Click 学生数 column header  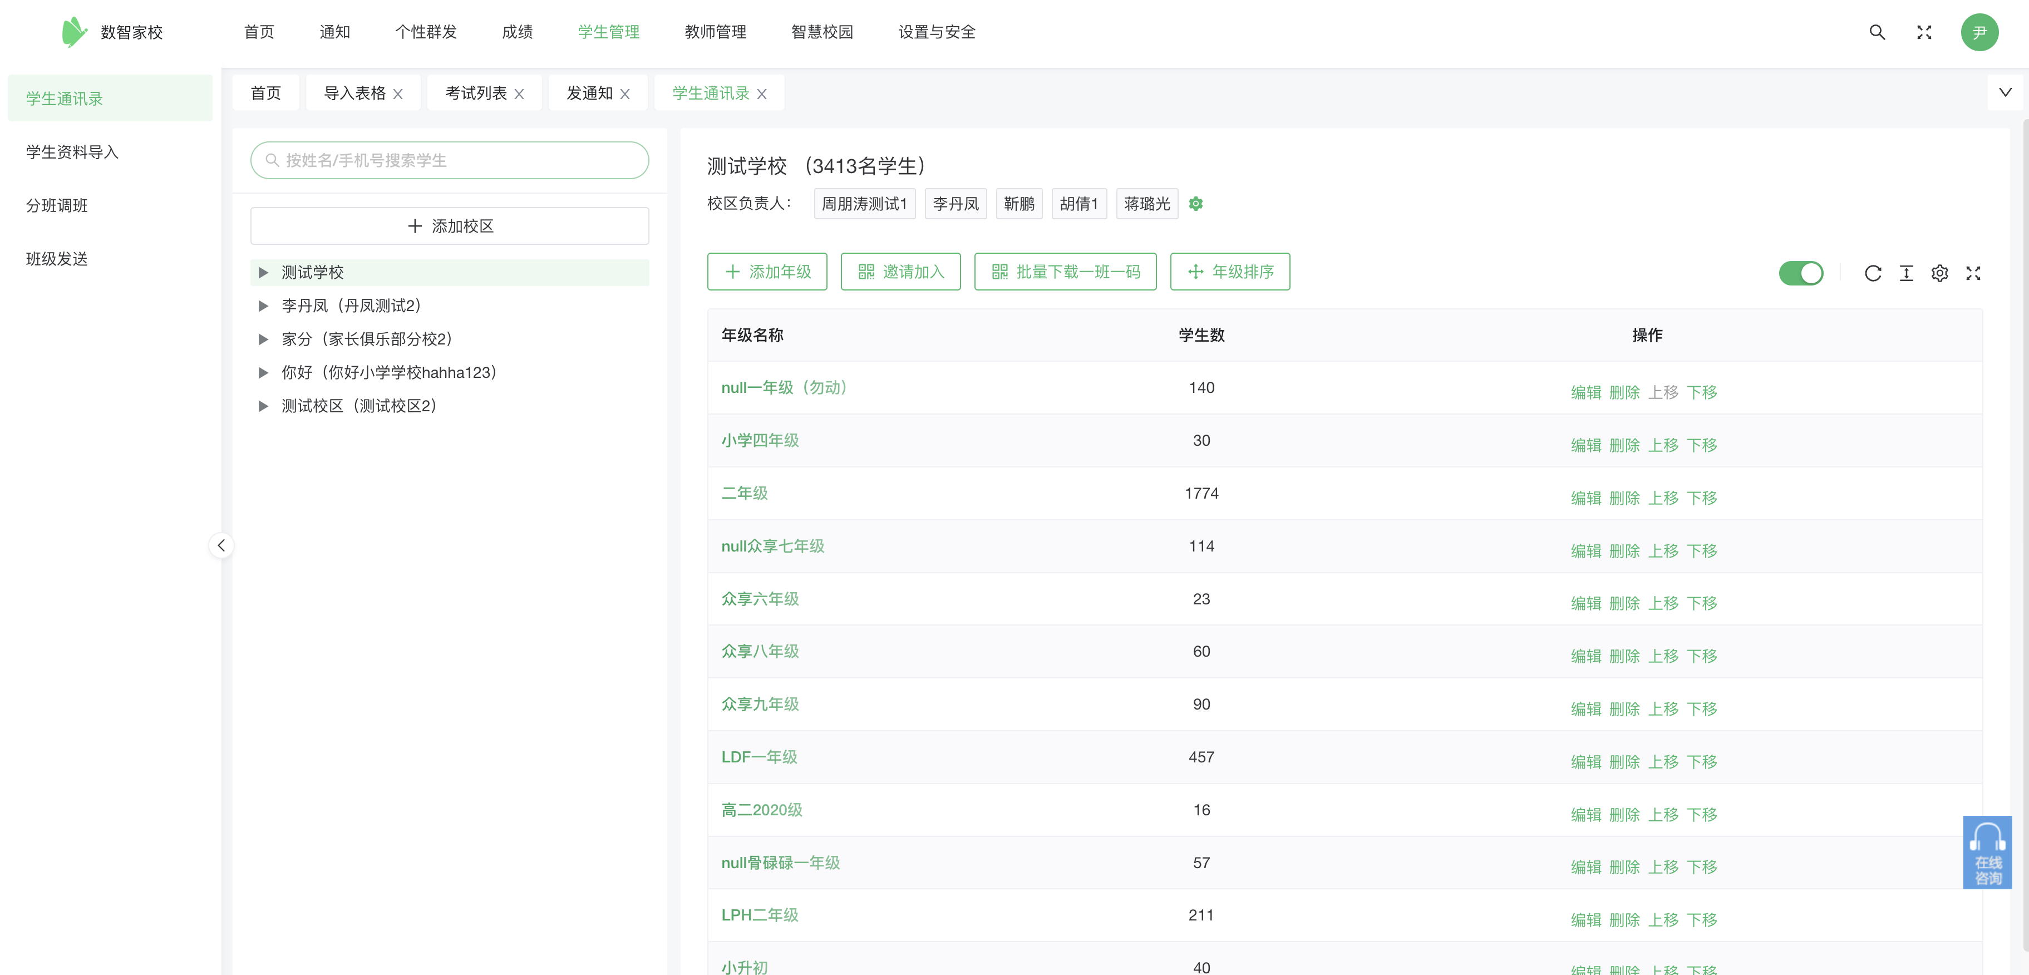click(x=1201, y=336)
